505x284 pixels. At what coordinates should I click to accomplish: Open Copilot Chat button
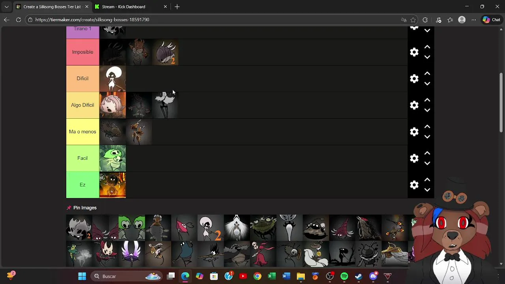[491, 20]
